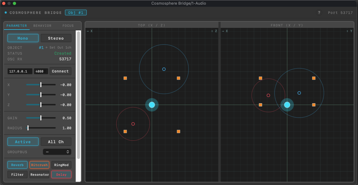Click the red zone center in TOP view

[x=133, y=124]
